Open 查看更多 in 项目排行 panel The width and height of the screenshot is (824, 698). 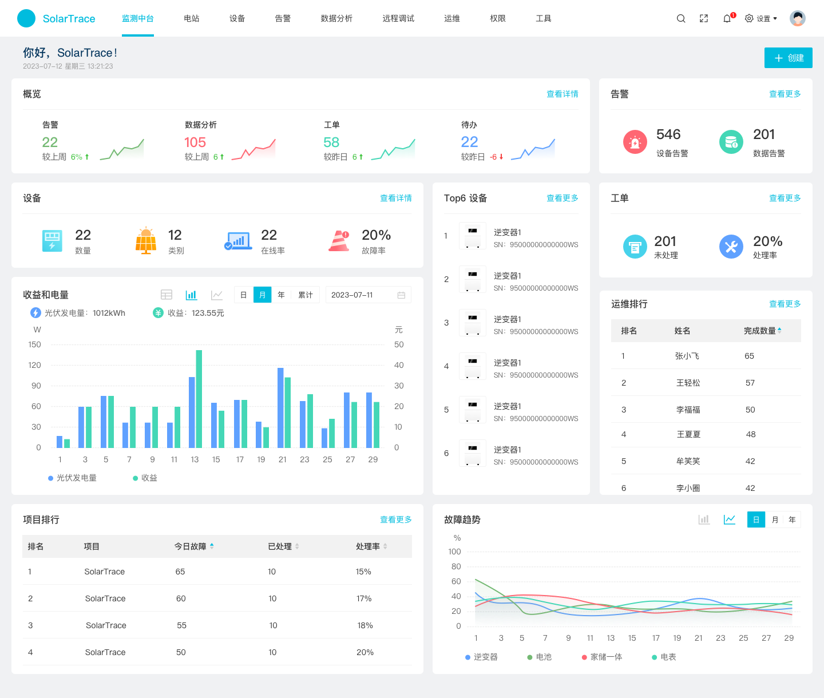pos(396,519)
